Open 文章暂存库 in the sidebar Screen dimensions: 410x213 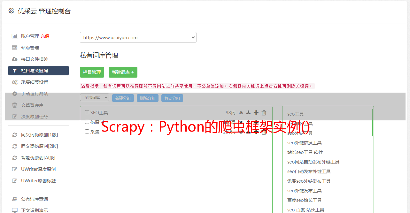point(32,105)
